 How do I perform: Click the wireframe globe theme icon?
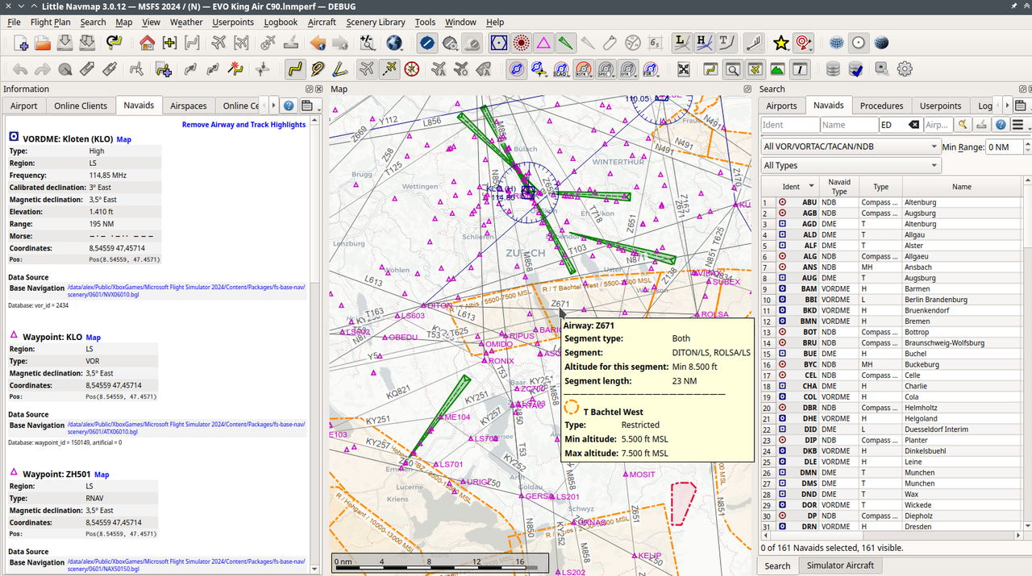tap(837, 43)
